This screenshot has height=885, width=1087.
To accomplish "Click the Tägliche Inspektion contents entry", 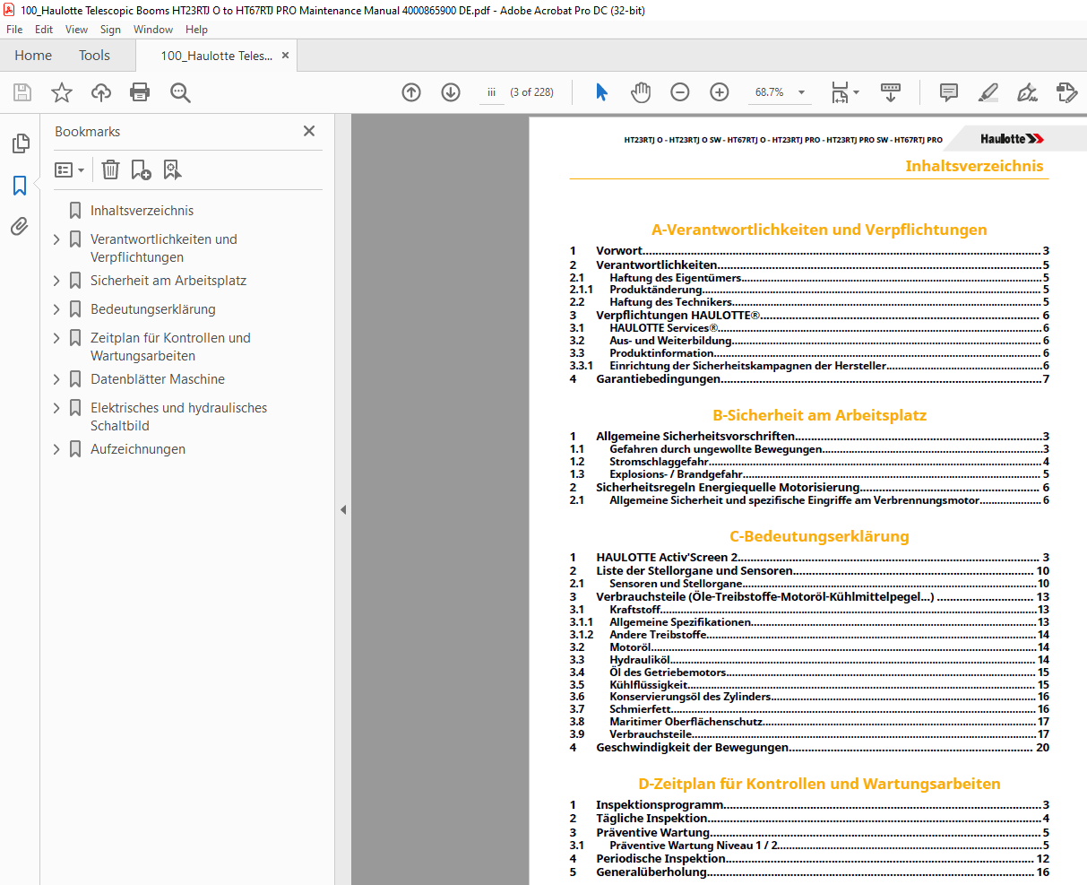I will coord(809,819).
